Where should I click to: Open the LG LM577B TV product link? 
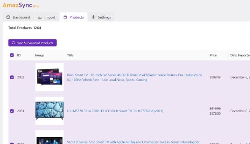coord(115,111)
